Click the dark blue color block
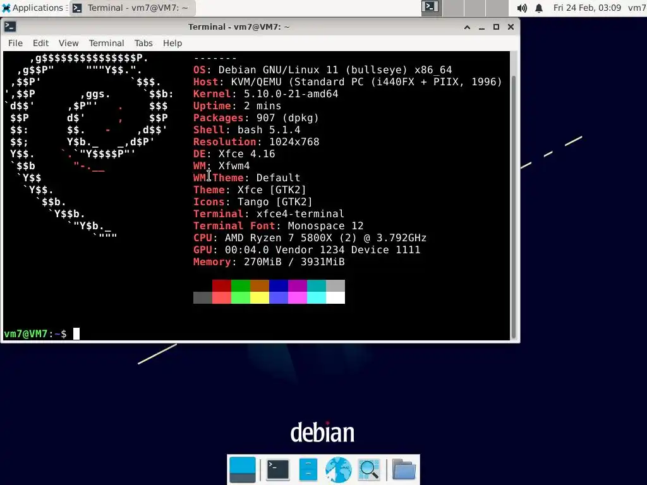 [x=279, y=286]
